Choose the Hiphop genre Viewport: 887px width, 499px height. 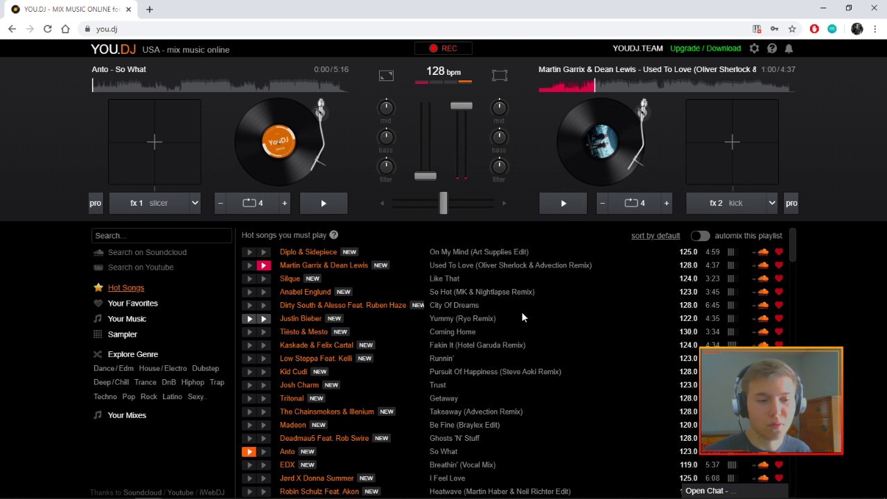pyautogui.click(x=193, y=383)
